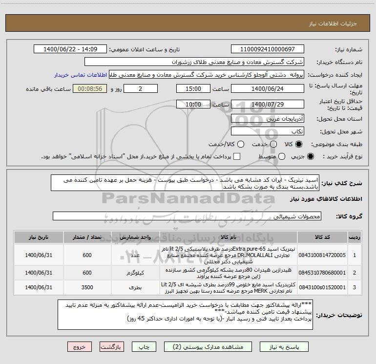Click the ردیف column header
376x364 pixels.
[x=355, y=237]
